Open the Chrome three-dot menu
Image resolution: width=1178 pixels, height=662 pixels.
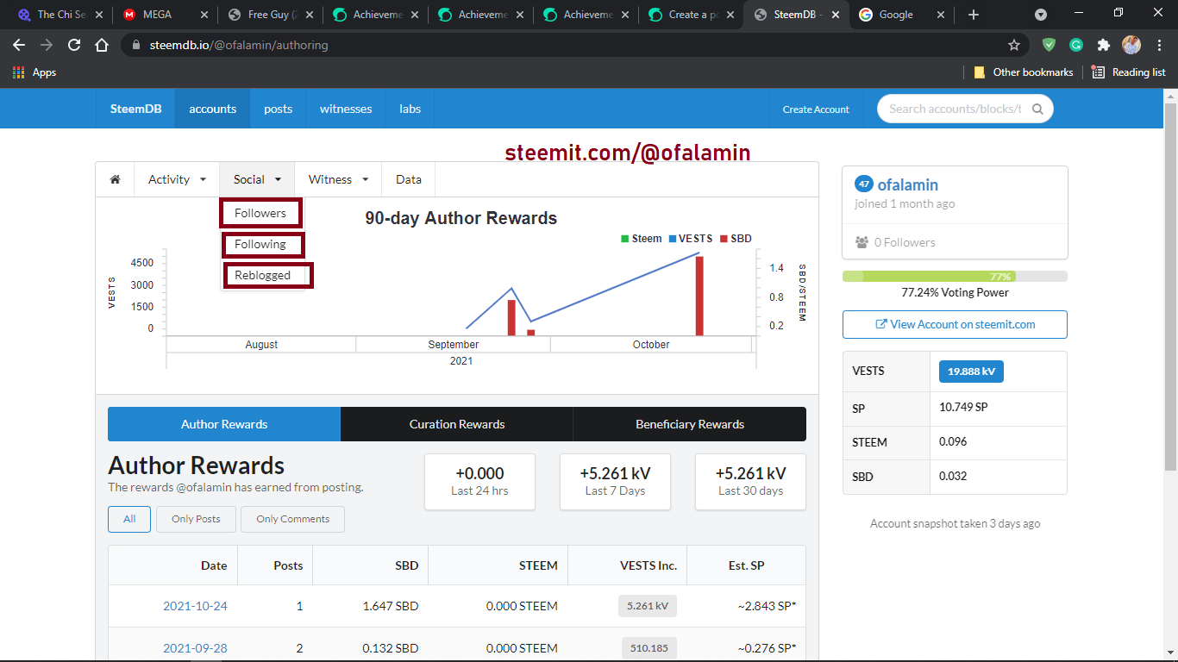point(1159,45)
